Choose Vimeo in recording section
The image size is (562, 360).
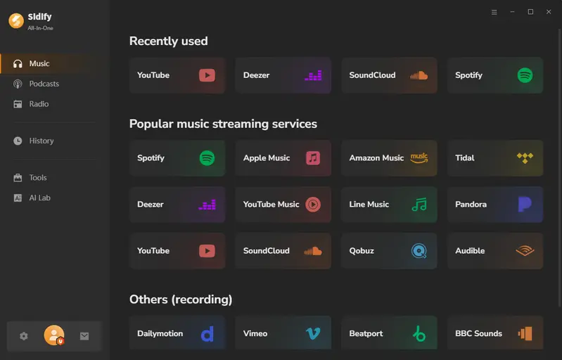[x=283, y=333]
